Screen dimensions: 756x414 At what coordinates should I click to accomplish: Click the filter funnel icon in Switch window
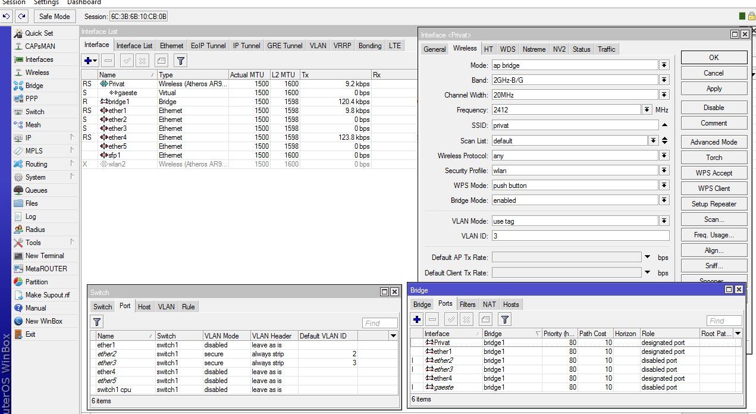tap(97, 322)
